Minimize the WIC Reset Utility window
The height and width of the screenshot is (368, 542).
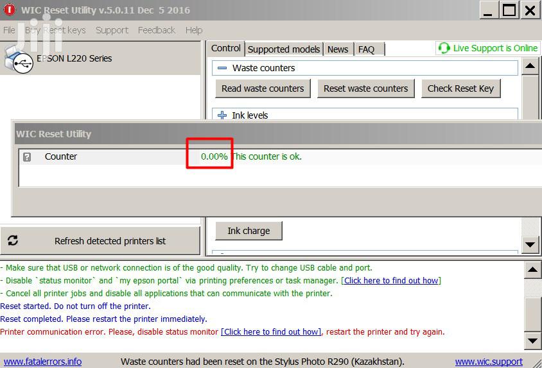(x=488, y=10)
